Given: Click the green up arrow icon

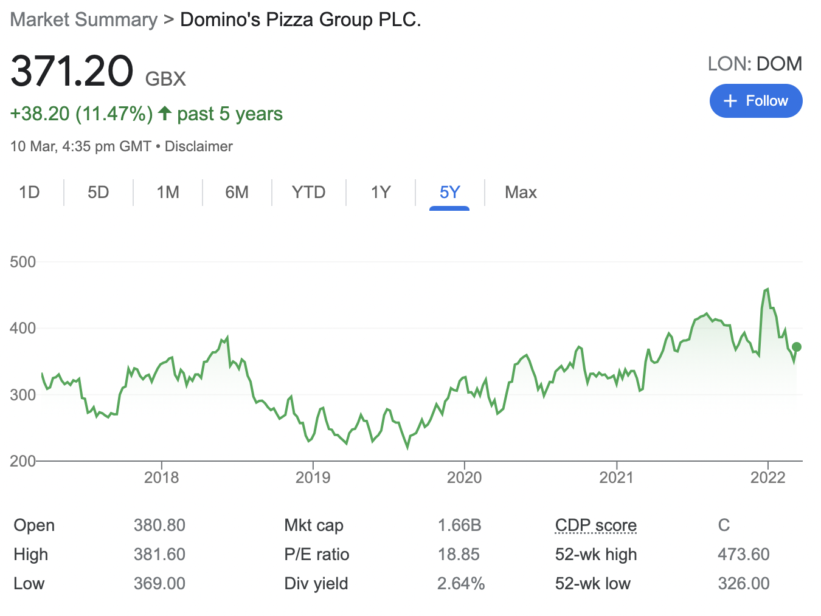Looking at the screenshot, I should pyautogui.click(x=164, y=113).
